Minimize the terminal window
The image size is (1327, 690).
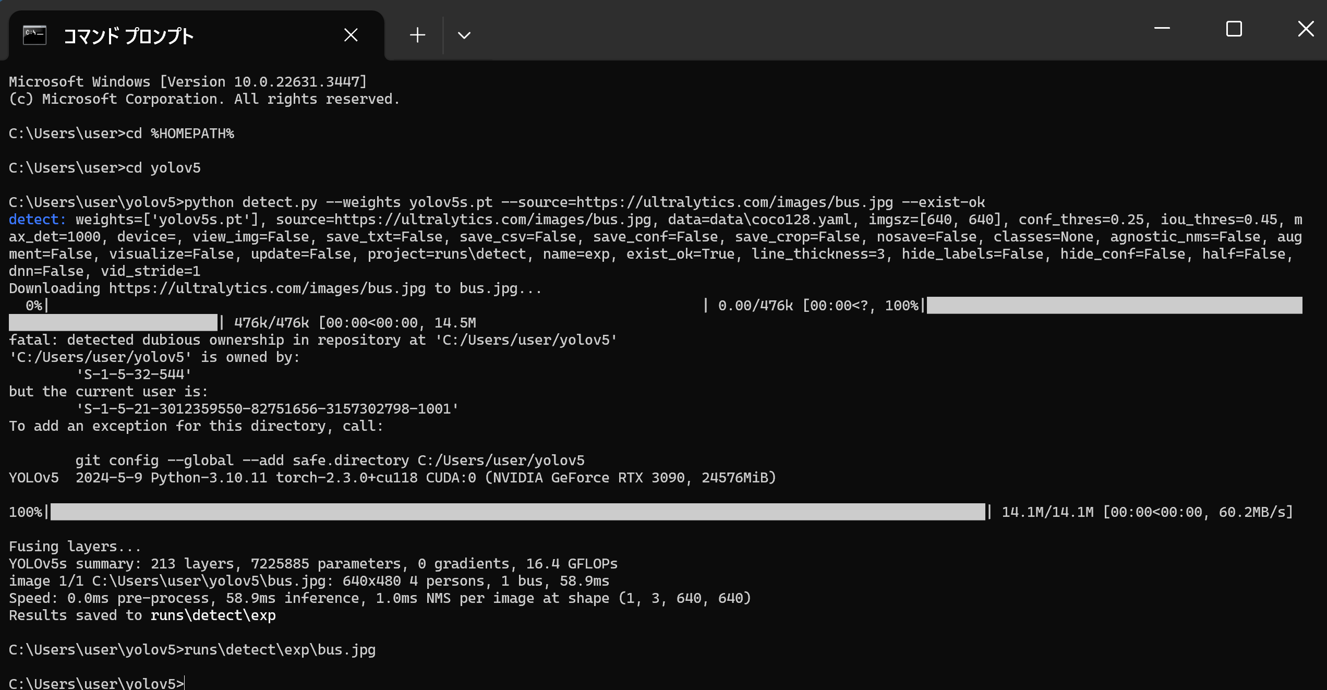1162,28
